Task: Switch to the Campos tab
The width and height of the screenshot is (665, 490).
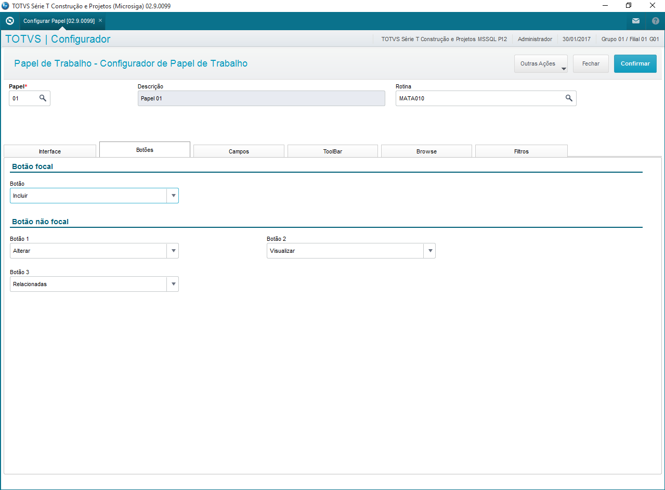Action: click(239, 151)
